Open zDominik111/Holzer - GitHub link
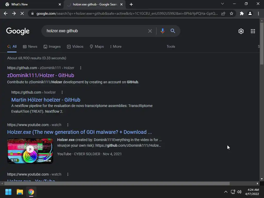The width and height of the screenshot is (264, 198). click(40, 75)
